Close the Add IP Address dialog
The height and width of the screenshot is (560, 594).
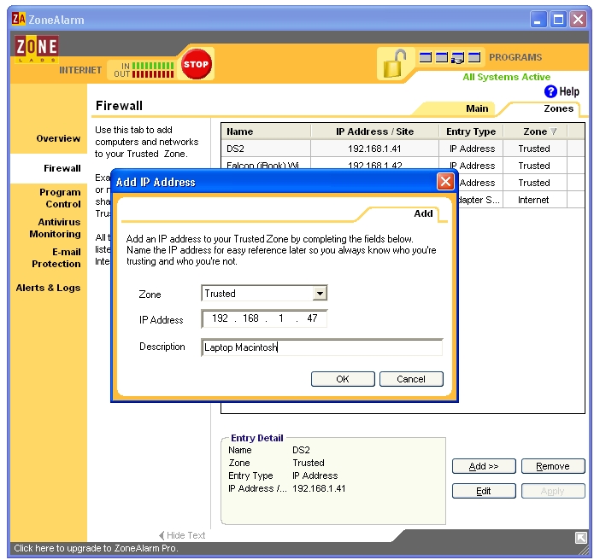[x=445, y=182]
